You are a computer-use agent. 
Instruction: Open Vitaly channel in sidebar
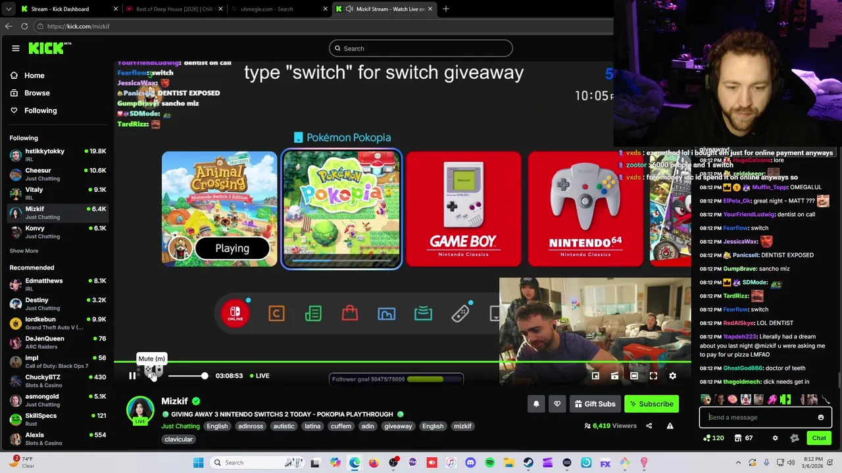[57, 193]
